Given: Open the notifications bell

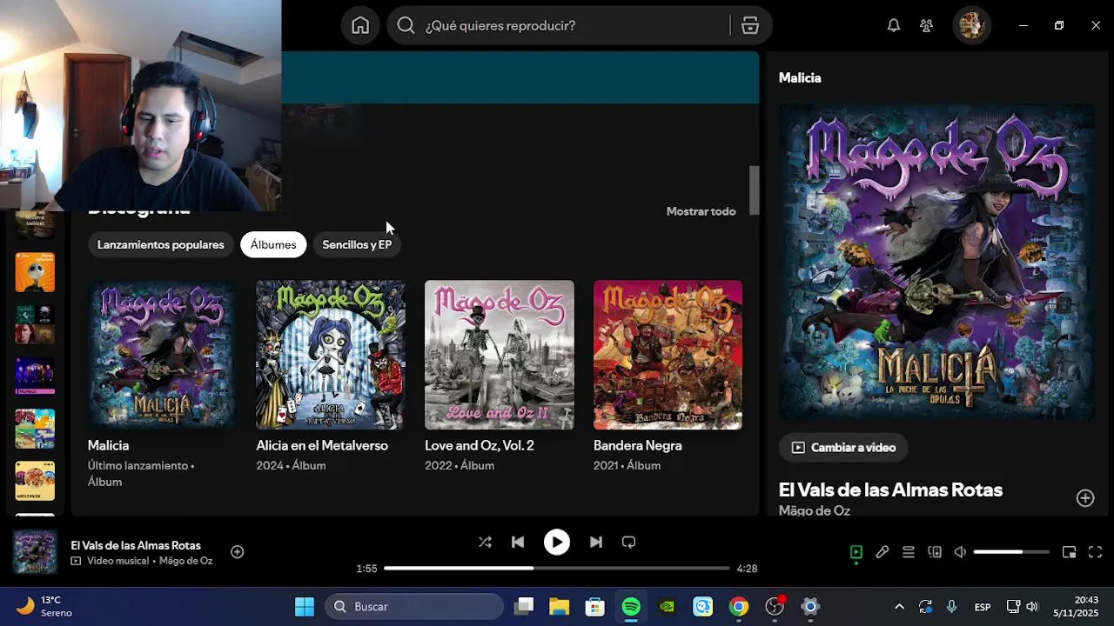Looking at the screenshot, I should coord(894,25).
